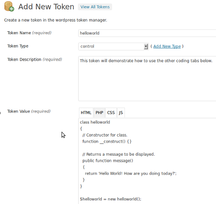216x204 pixels.
Task: Click the arrow button on Token Type combo box
Action: tap(146, 46)
